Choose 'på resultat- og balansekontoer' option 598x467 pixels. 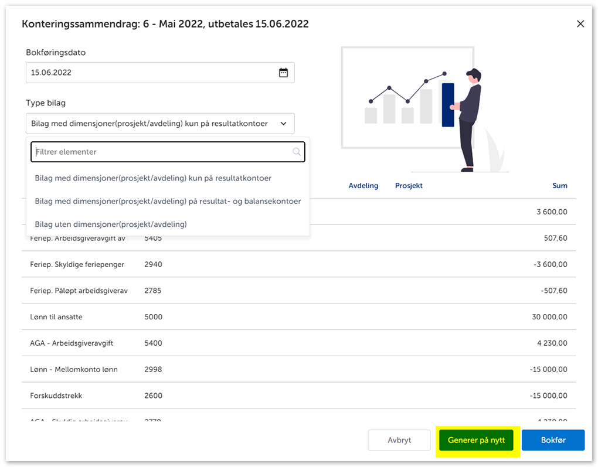168,201
